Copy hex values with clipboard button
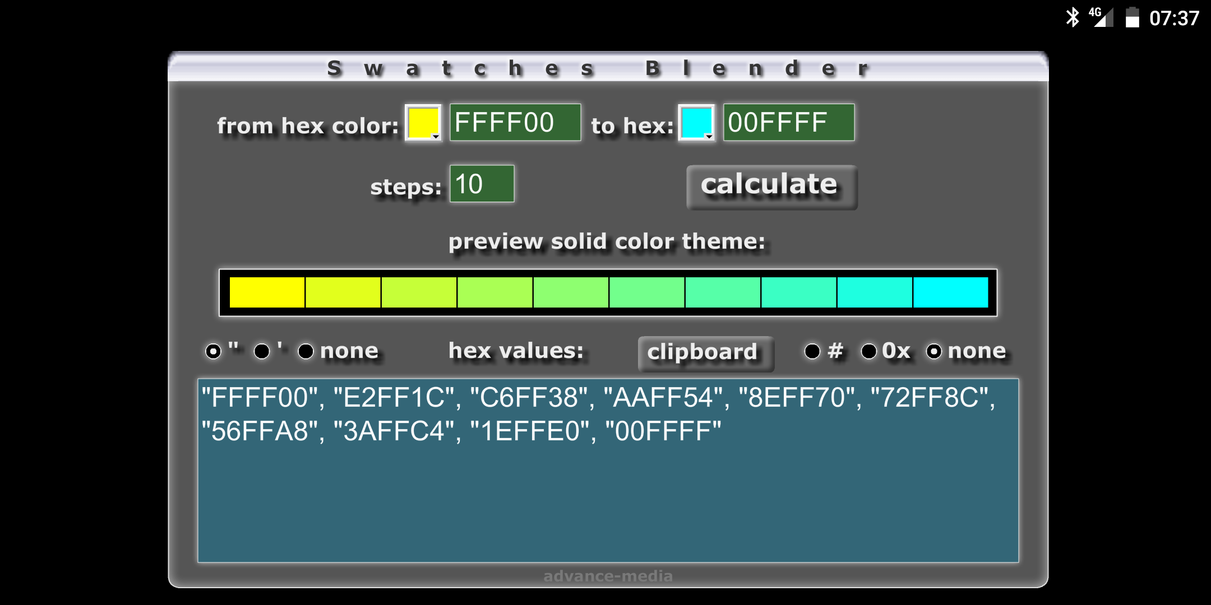The width and height of the screenshot is (1211, 605). [x=705, y=353]
